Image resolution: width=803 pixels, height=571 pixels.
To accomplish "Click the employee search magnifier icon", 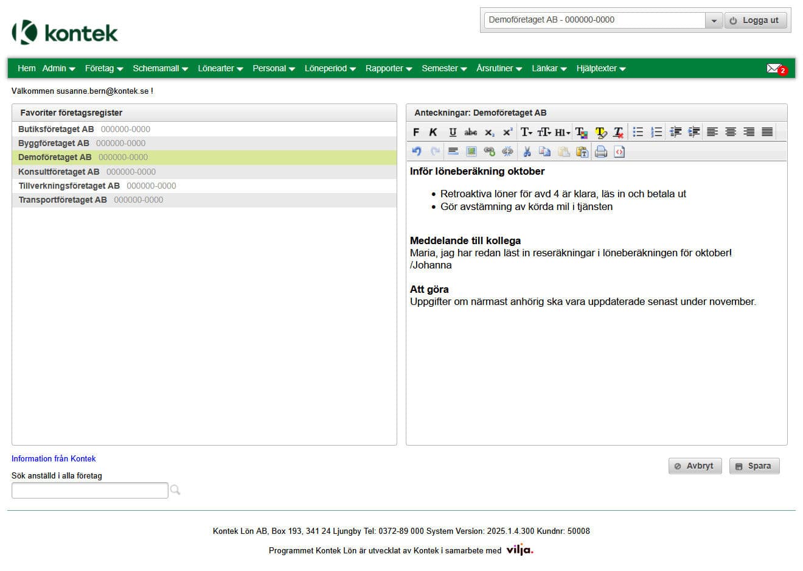I will pyautogui.click(x=175, y=490).
